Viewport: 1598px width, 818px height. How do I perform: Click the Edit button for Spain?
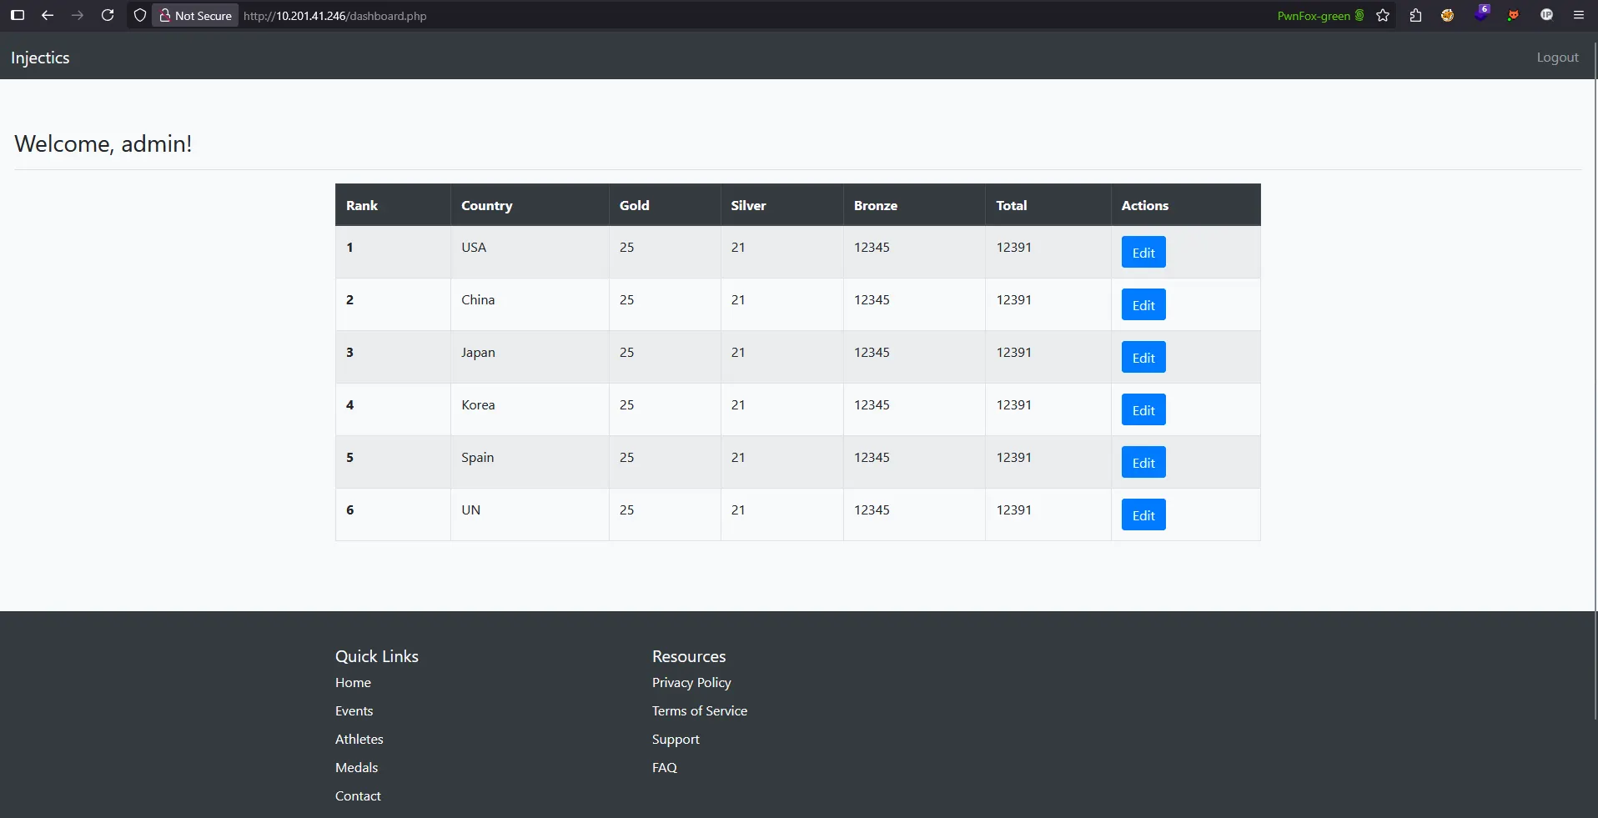1143,462
